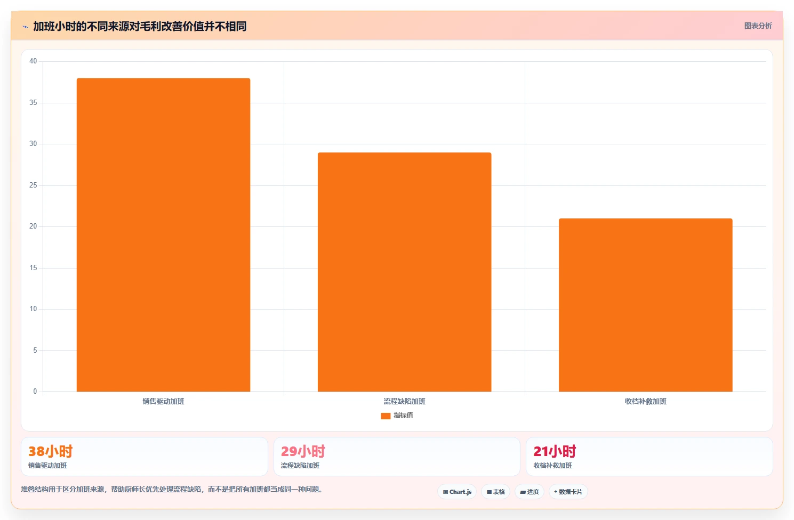
Task: Click the 收档补救加班 x-axis label
Action: pos(645,401)
